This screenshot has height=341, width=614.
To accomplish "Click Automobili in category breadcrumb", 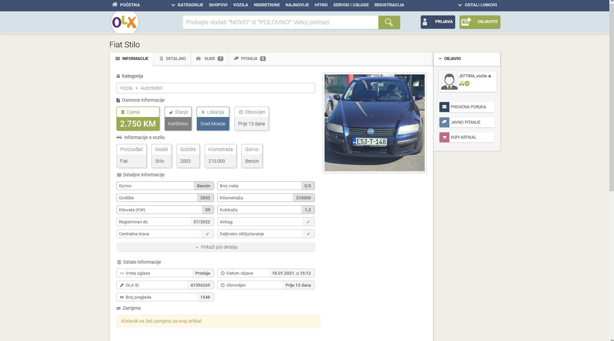I will point(152,88).
